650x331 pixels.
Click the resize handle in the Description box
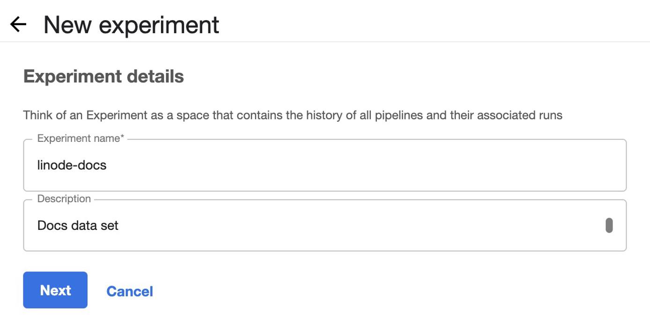(610, 225)
